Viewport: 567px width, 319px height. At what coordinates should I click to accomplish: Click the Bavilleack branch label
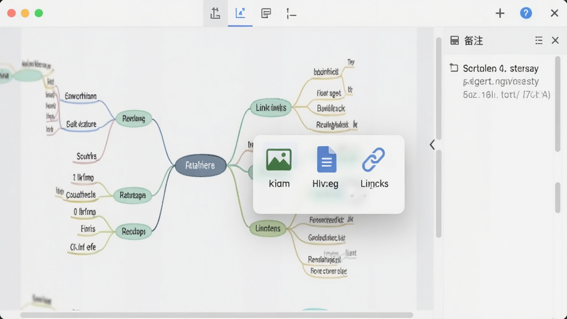tap(331, 108)
